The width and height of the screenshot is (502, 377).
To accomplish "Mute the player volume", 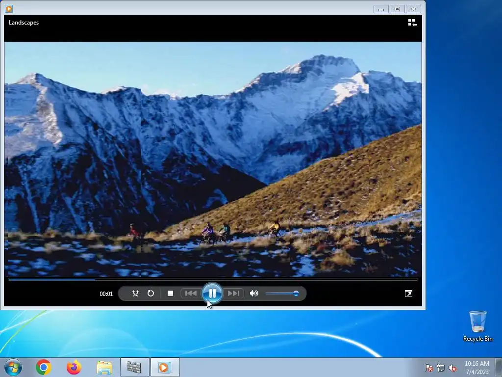I will [x=254, y=294].
